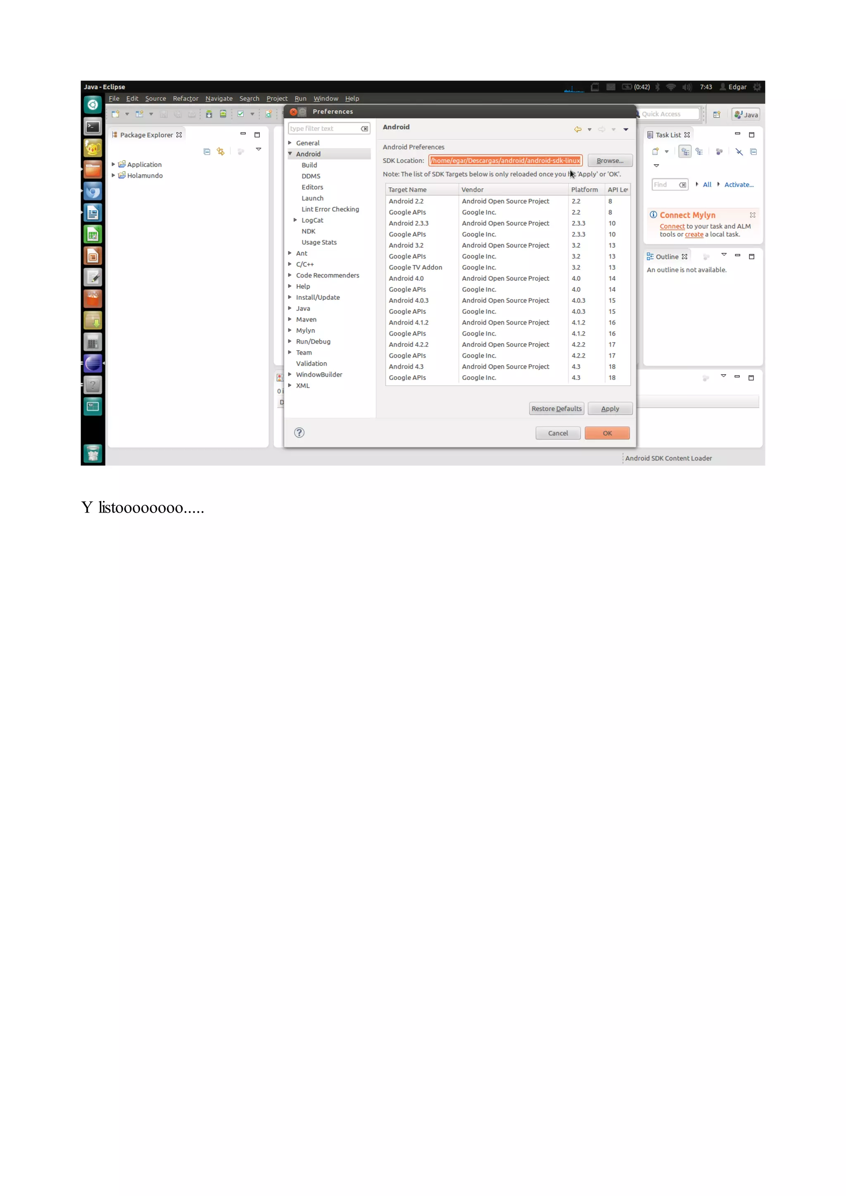Open the Terminal from the Ubuntu launcher

pyautogui.click(x=93, y=127)
